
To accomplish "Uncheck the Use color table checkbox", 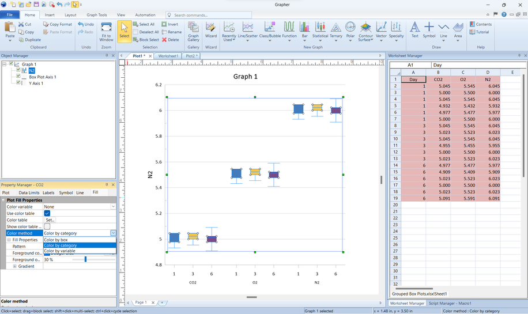I will [x=47, y=213].
